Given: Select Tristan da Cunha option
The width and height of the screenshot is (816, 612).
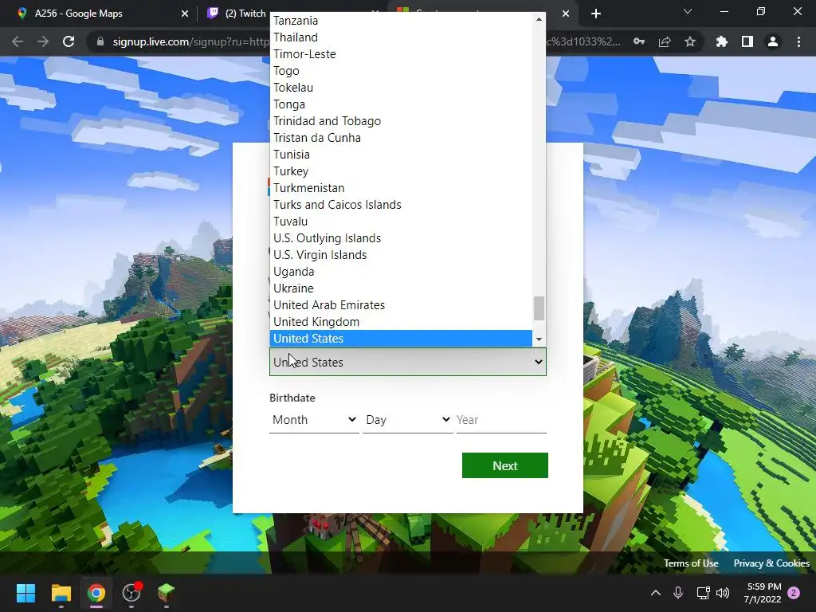Looking at the screenshot, I should [x=401, y=137].
